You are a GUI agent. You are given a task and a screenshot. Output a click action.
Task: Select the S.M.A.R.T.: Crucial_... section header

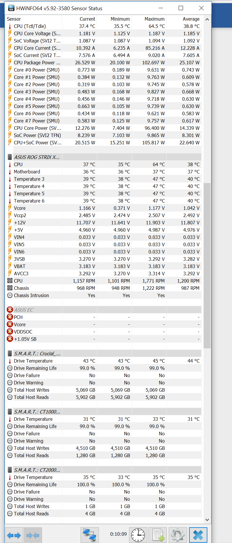pyautogui.click(x=103, y=354)
